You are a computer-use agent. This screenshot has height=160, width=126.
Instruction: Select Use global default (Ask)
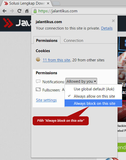(93, 89)
